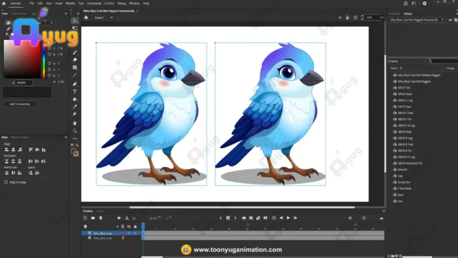The height and width of the screenshot is (258, 458).
Task: Select NBCB Tail in the Library
Action: coord(404,88)
